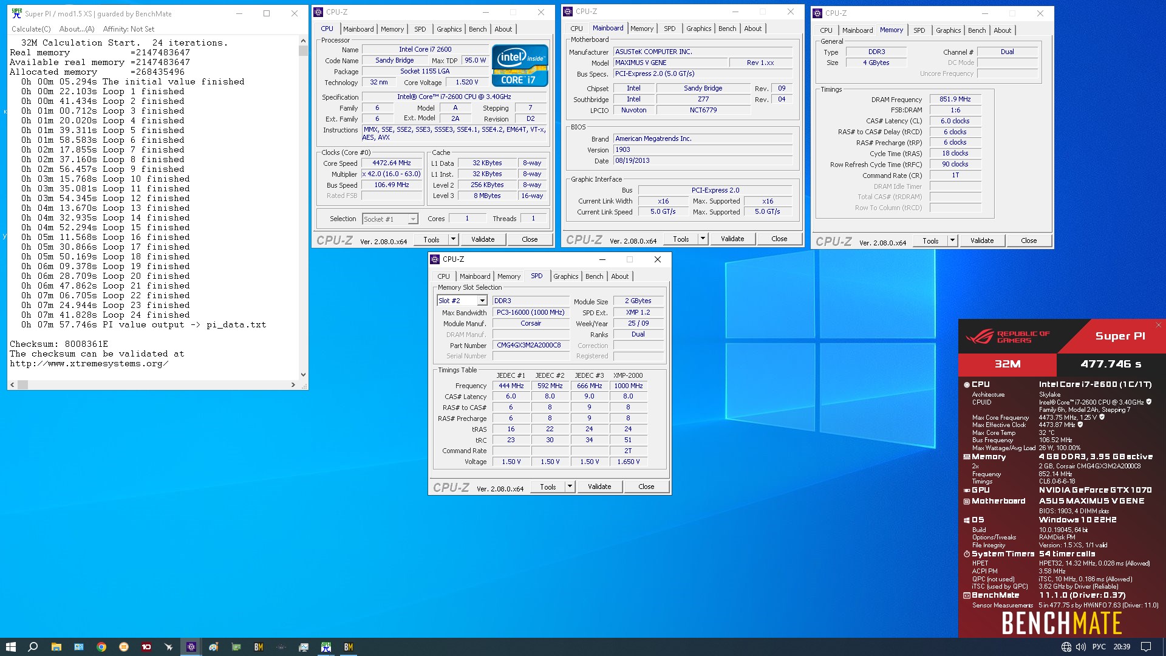1166x656 pixels.
Task: Click the Max Bandwidth PC3-16000 field
Action: click(x=531, y=312)
